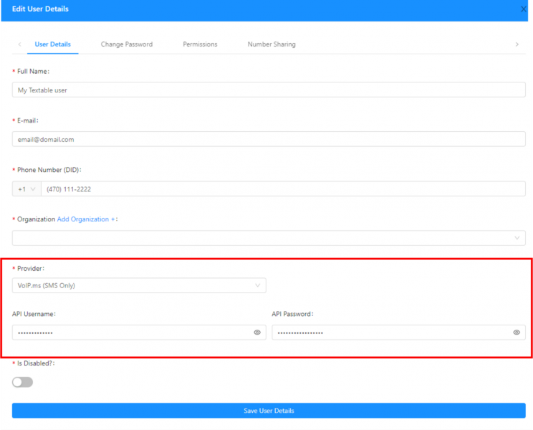Open the +1 country code dropdown
533x430 pixels.
(27, 189)
